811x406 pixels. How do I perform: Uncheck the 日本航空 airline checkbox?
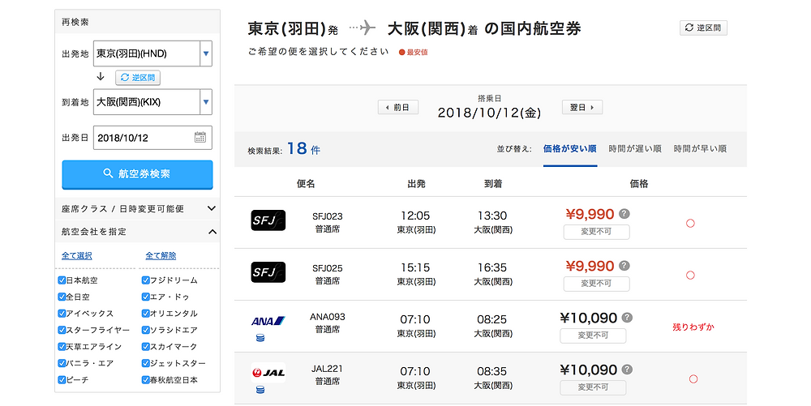[62, 280]
